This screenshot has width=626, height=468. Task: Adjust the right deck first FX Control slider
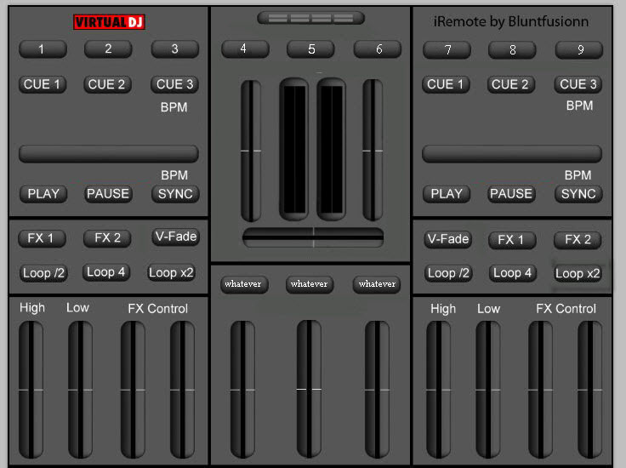coord(541,390)
